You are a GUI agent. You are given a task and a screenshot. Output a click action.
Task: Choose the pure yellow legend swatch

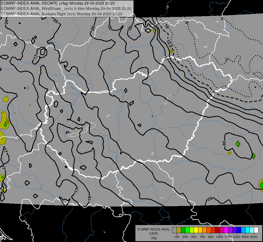point(196,230)
